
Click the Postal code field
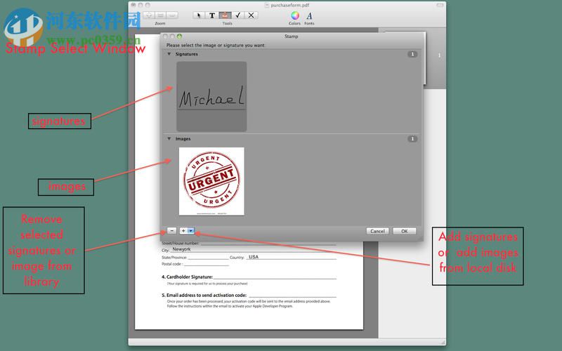[x=206, y=264]
